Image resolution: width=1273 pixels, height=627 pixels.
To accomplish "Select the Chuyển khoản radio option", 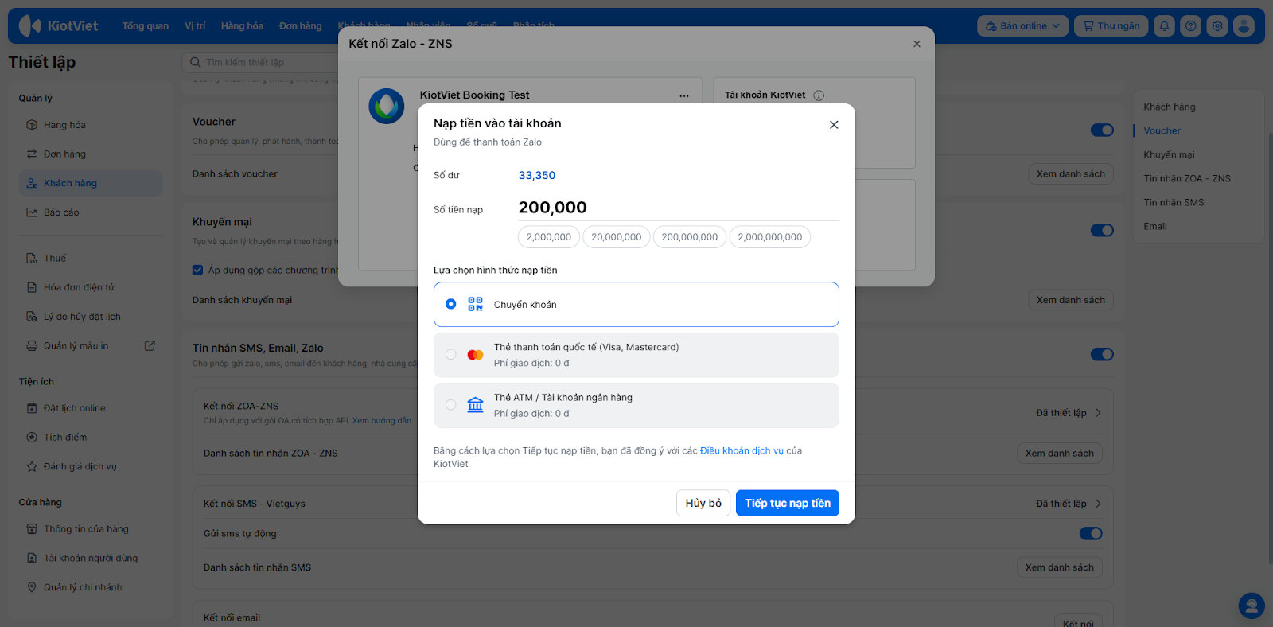I will [451, 304].
